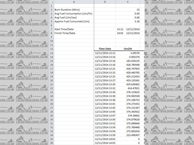Select the cell with value 0.00 in row 3
Screen dimensions: 194x145
point(128,14)
